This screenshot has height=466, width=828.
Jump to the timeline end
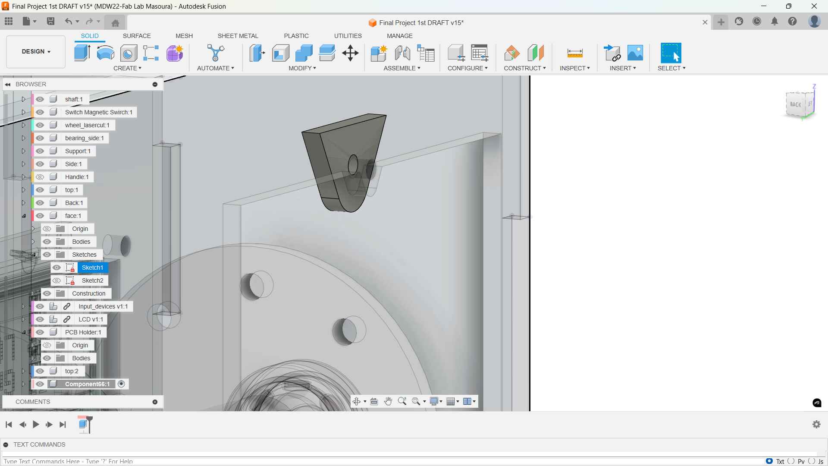[x=63, y=425]
